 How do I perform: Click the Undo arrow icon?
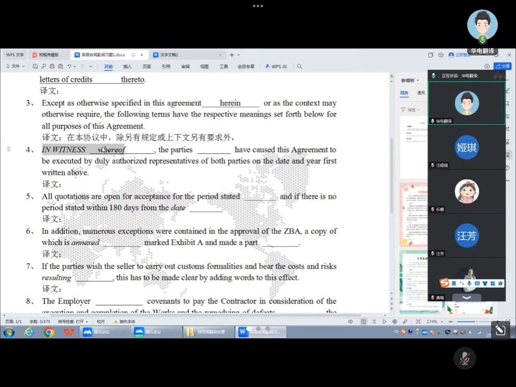(69, 66)
